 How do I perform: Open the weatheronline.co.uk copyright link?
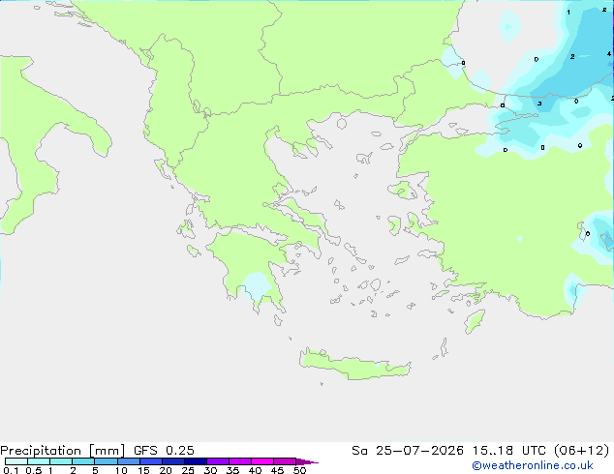(x=533, y=465)
